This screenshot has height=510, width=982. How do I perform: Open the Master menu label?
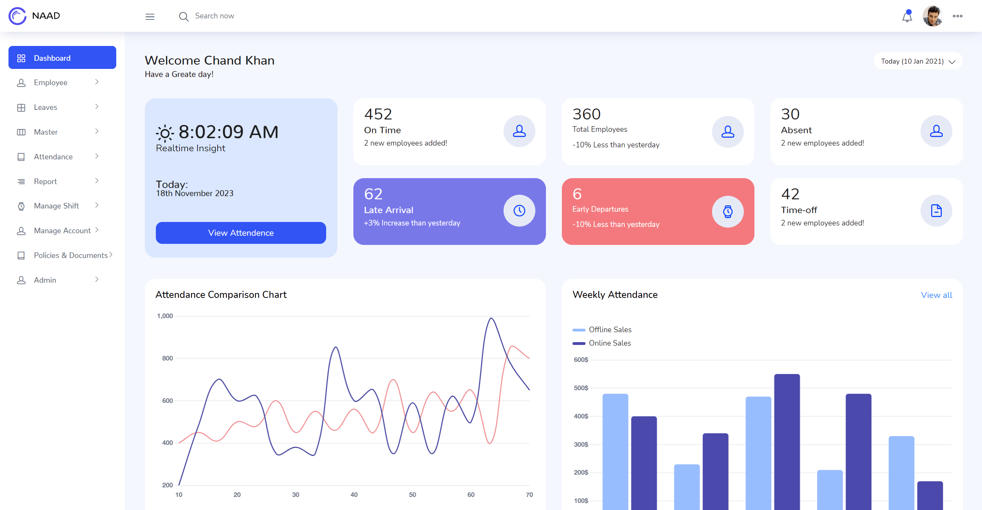point(46,132)
